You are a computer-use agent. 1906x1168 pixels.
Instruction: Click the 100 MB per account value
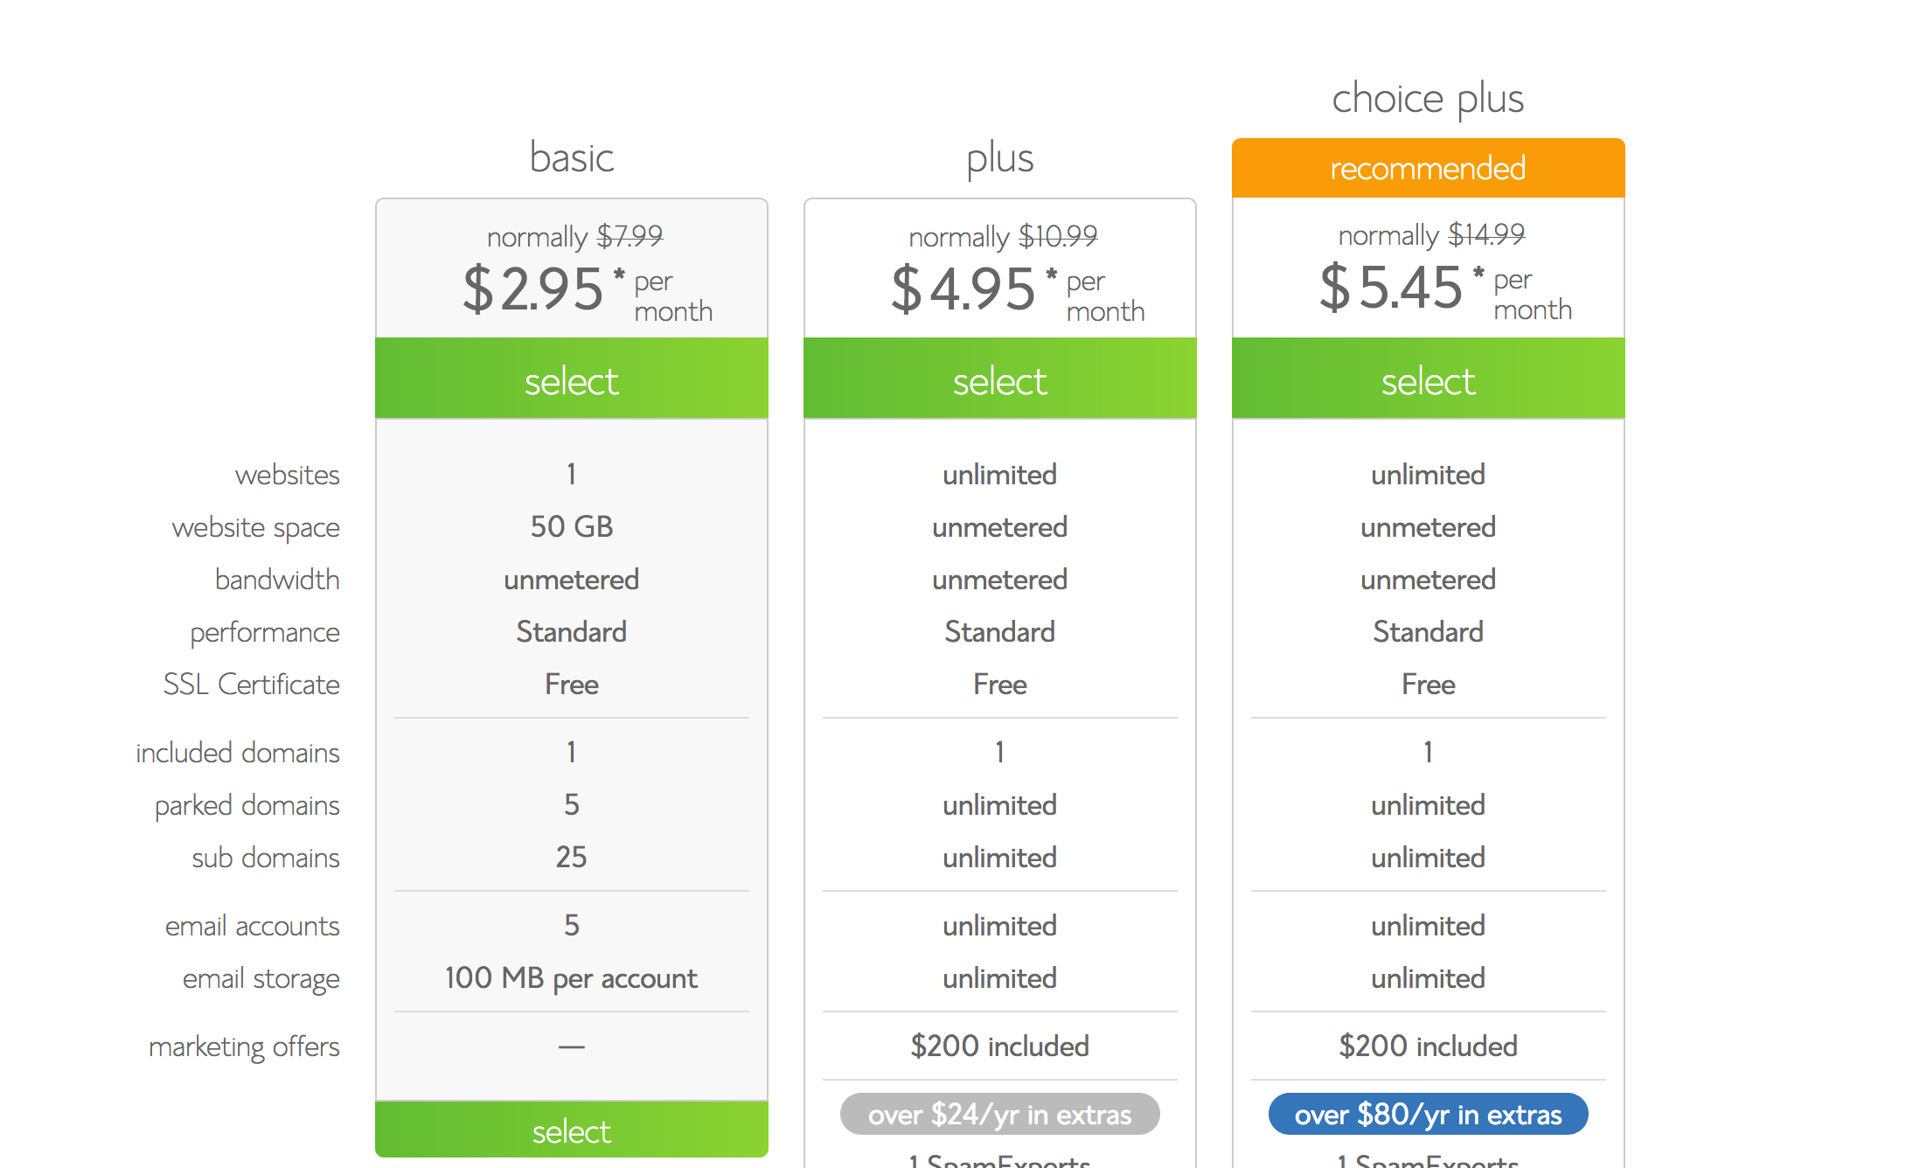[x=572, y=978]
